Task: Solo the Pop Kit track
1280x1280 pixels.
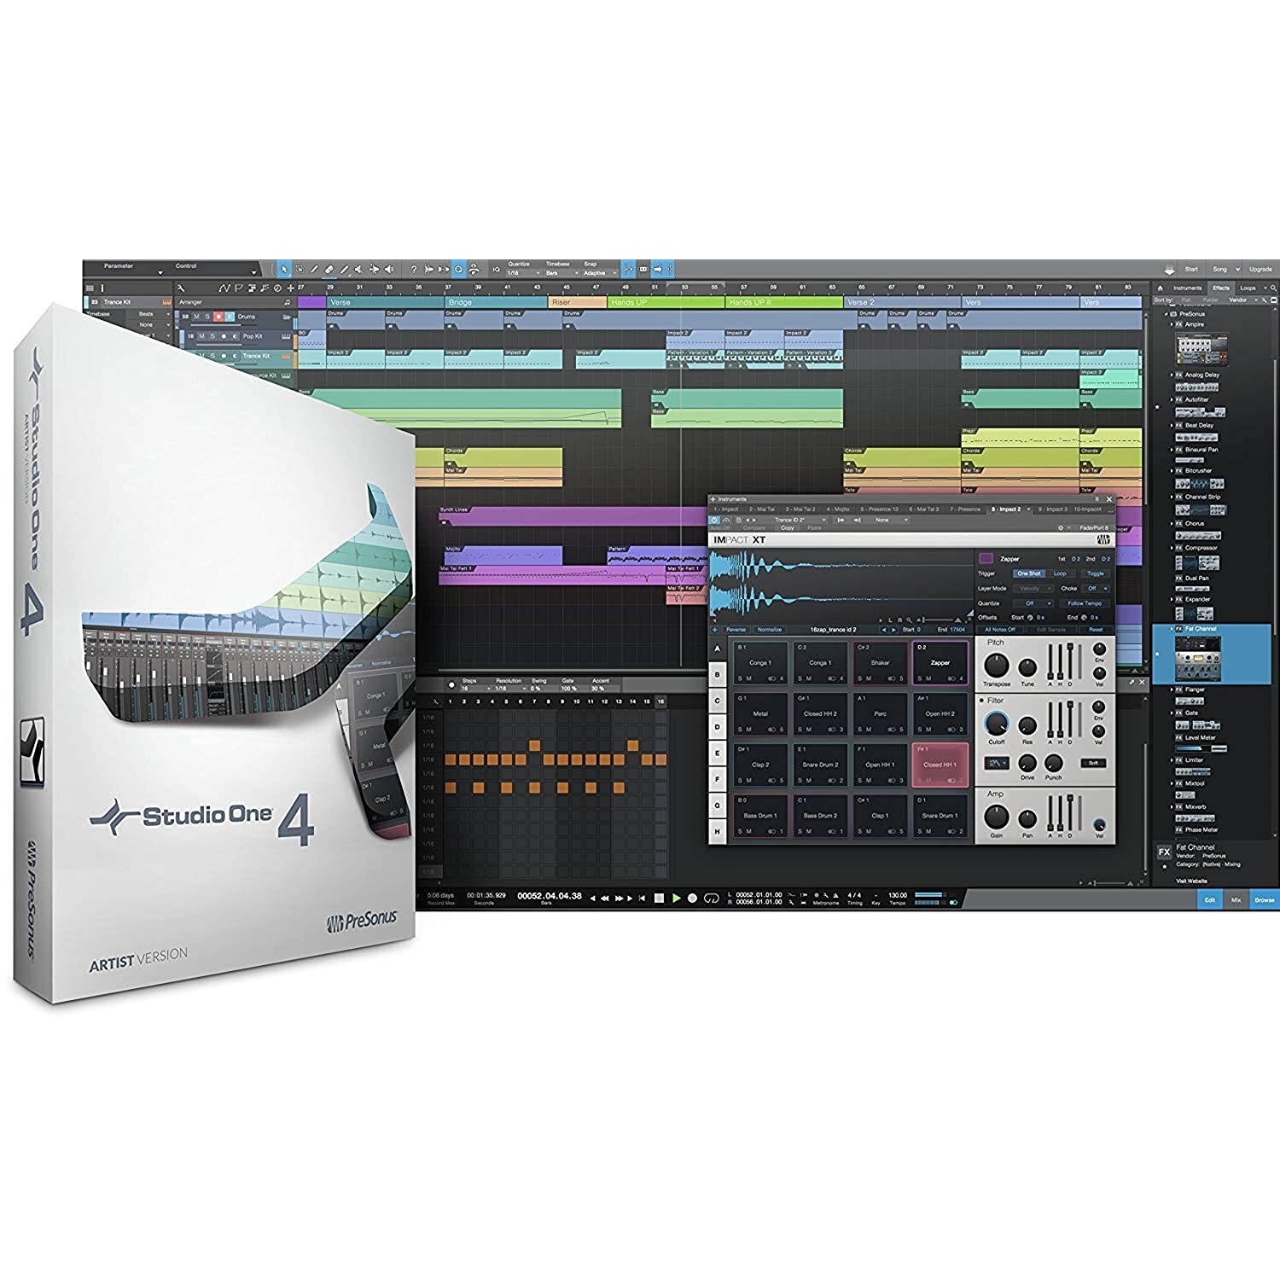Action: (x=213, y=336)
